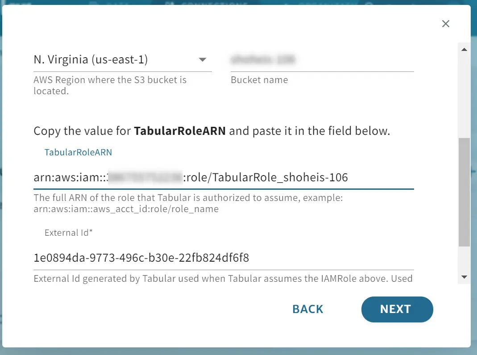Click the AWS Region helper text
Screen dimensions: 477x355
pyautogui.click(x=110, y=85)
